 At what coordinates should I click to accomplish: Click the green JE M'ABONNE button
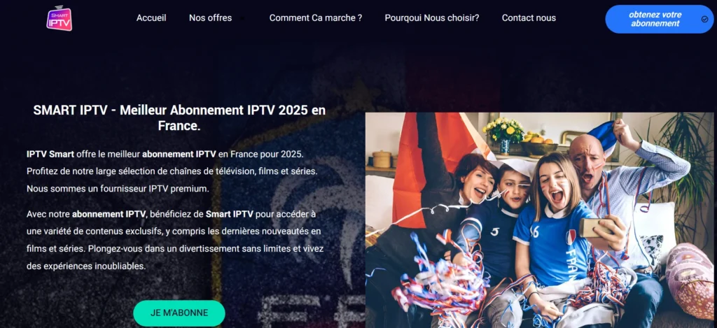179,313
